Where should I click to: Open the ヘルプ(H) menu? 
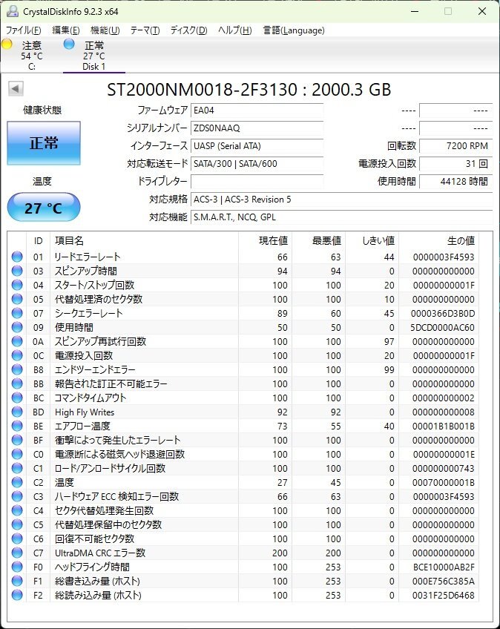234,30
